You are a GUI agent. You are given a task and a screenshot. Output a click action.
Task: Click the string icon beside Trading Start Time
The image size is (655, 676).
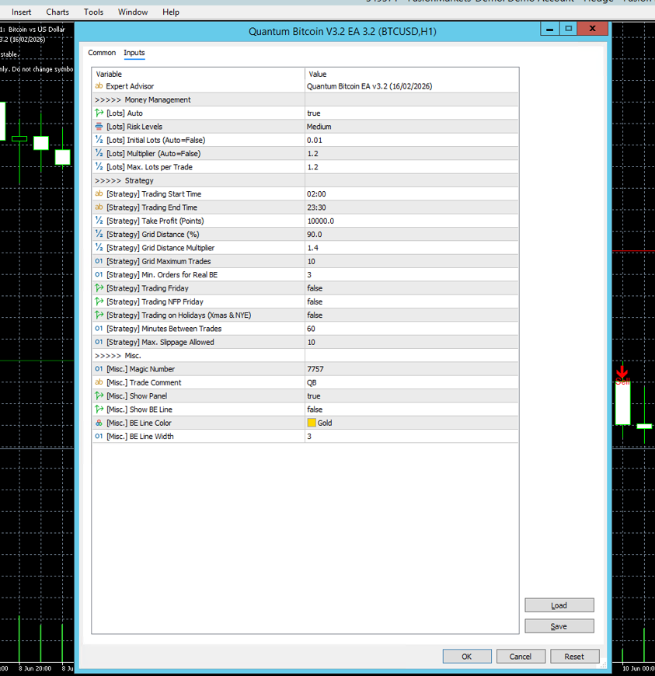click(99, 193)
